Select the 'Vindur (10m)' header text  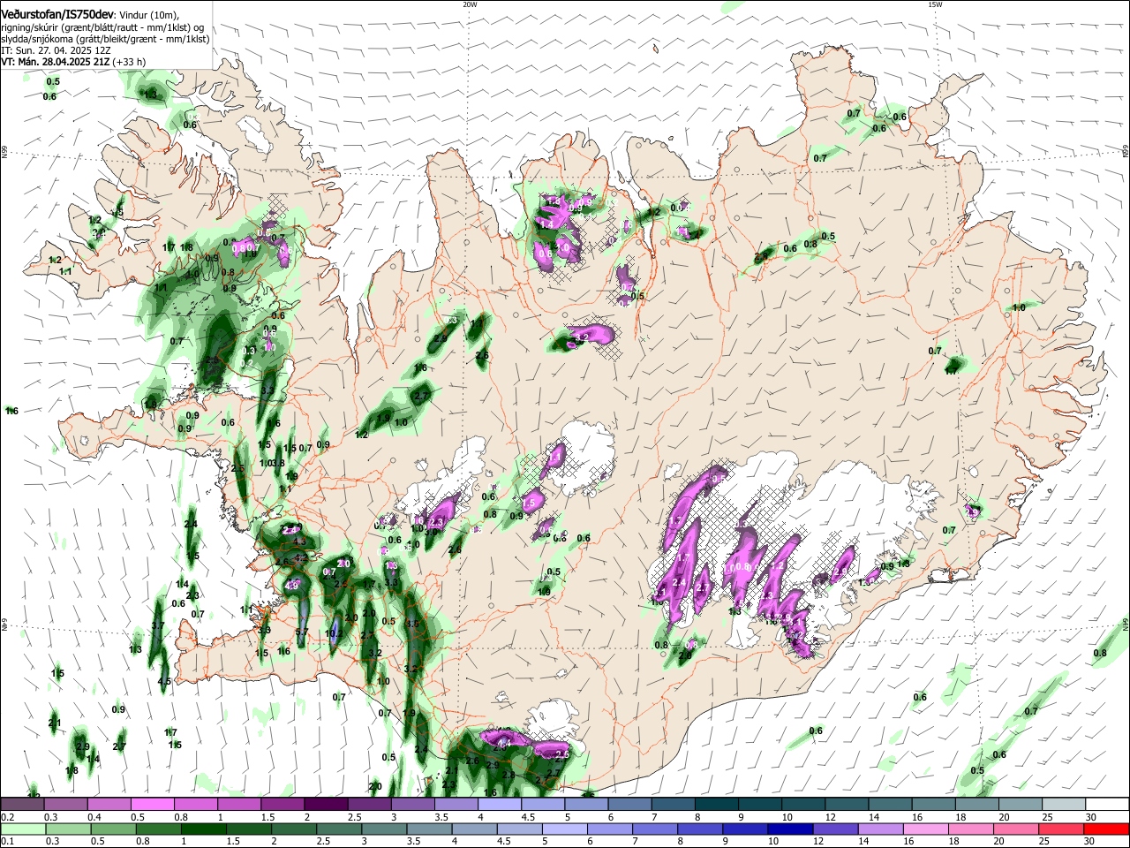click(x=148, y=16)
